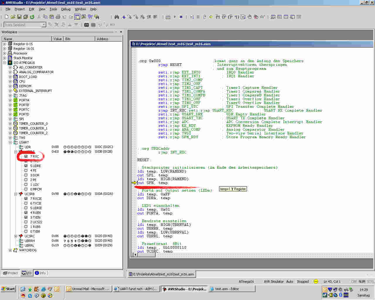Expand the PORTA tree node
The width and height of the screenshot is (375, 300).
10,100
